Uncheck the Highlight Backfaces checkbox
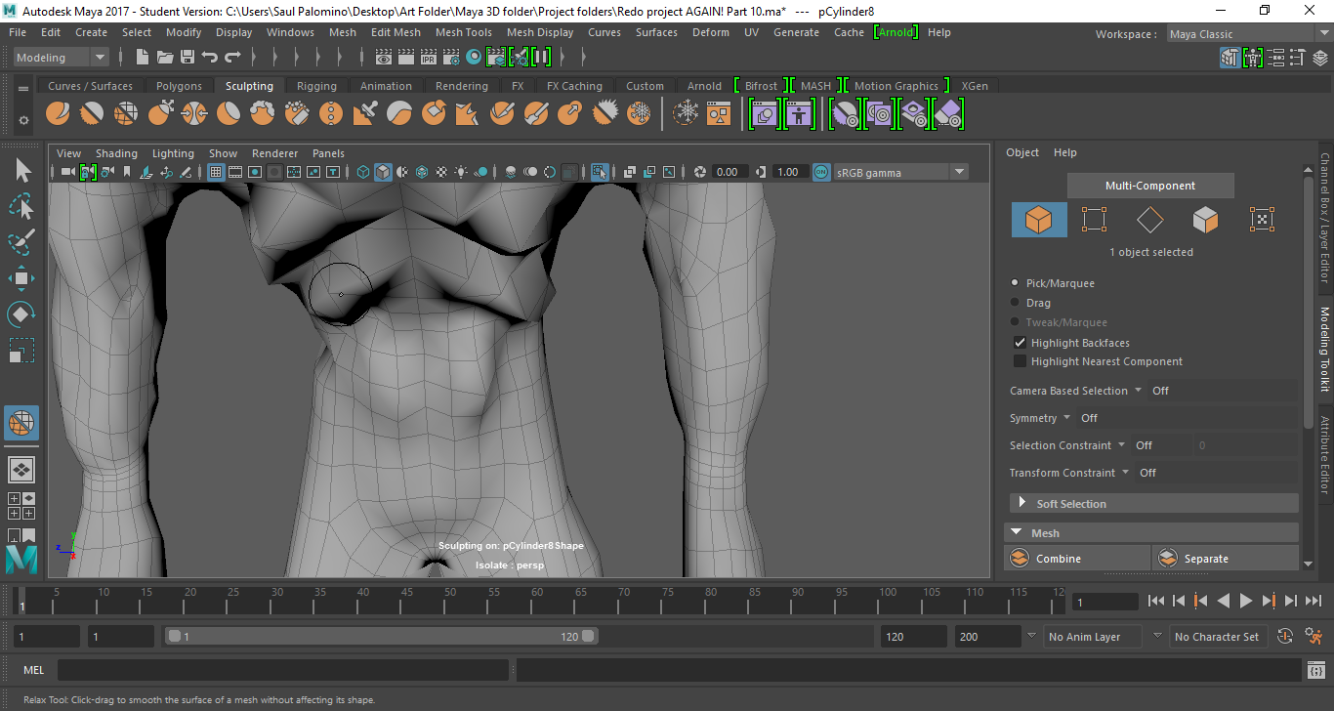Viewport: 1334px width, 711px height. 1020,343
